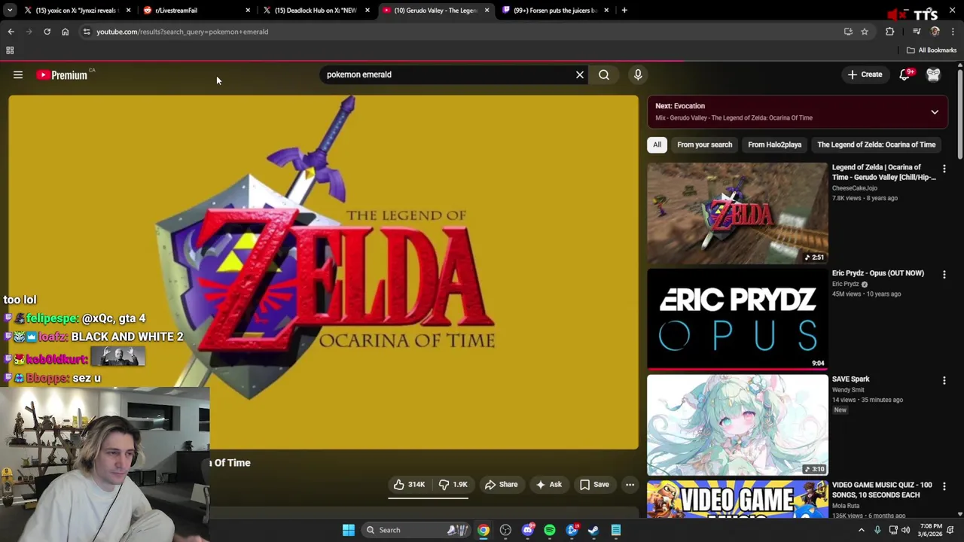
Task: Save the video to a playlist
Action: point(593,485)
